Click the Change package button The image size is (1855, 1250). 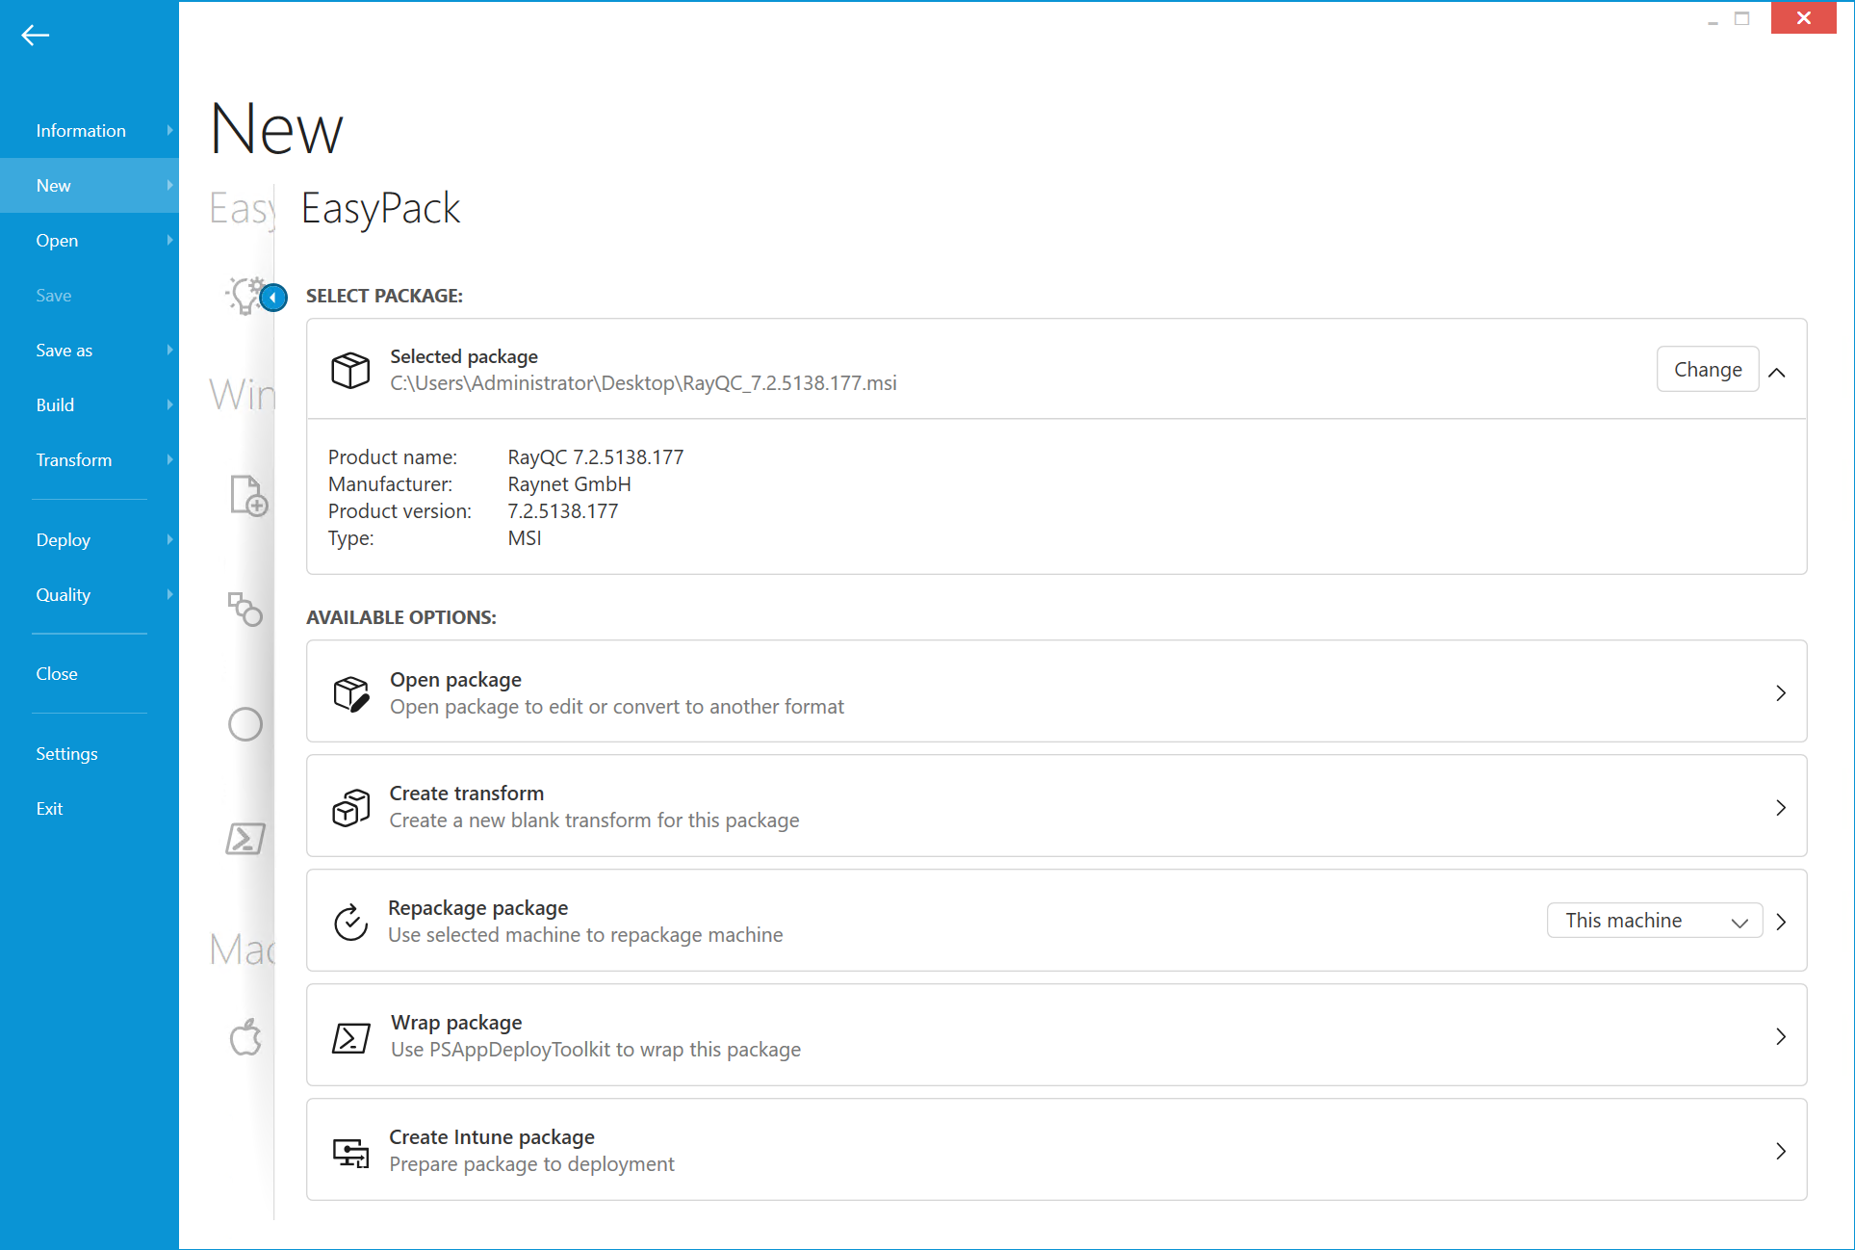point(1708,370)
